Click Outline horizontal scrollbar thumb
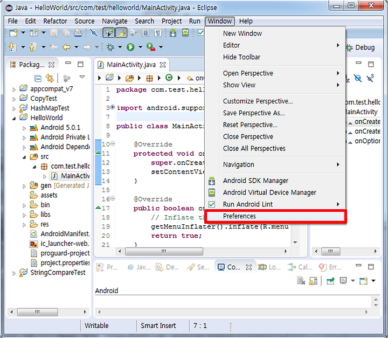The height and width of the screenshot is (338, 388). pyautogui.click(x=330, y=251)
